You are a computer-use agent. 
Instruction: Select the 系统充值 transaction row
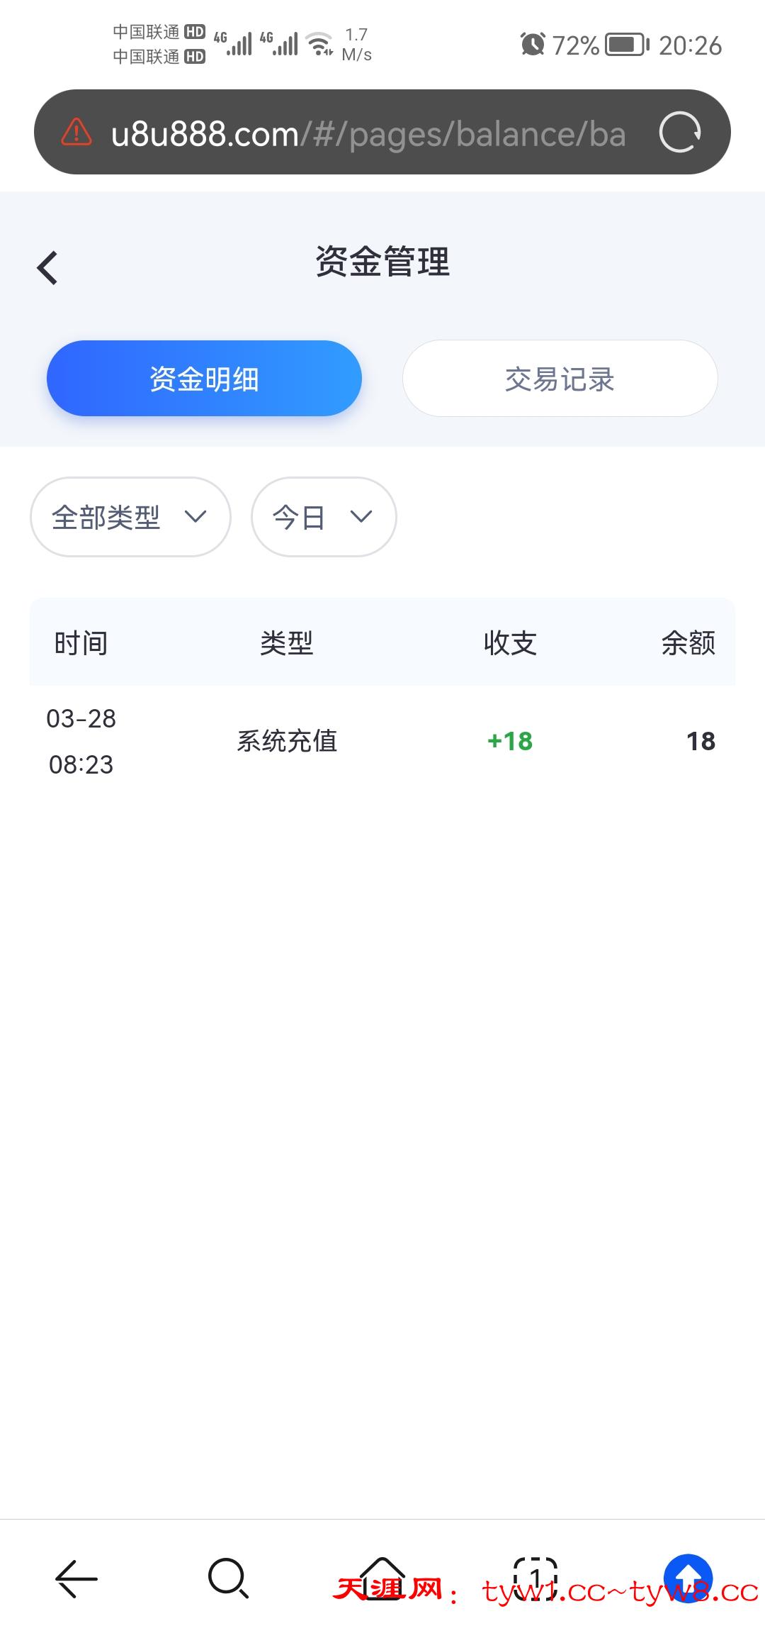point(287,742)
